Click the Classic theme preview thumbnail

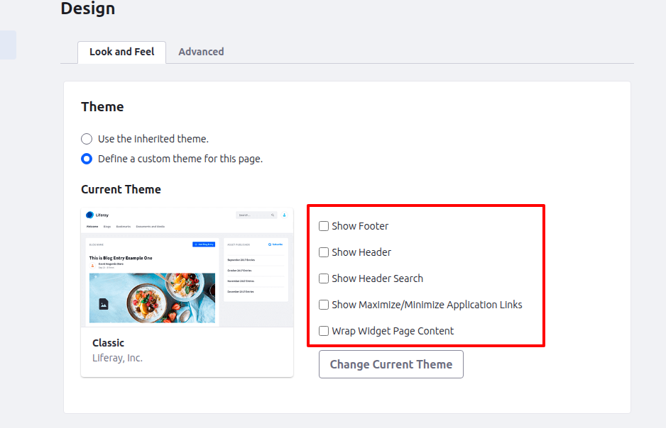click(x=187, y=267)
